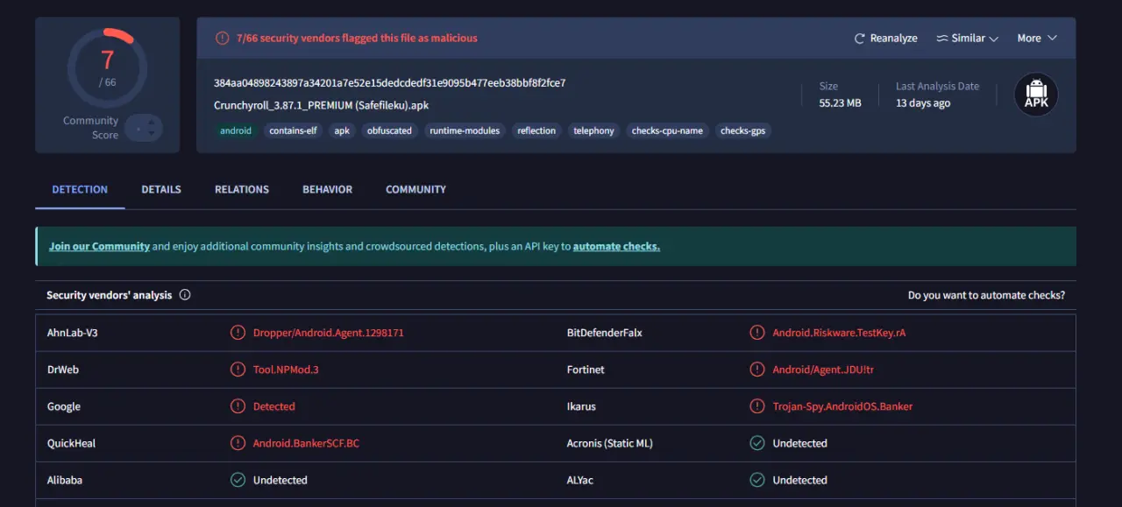This screenshot has width=1122, height=507.
Task: Click the Fortinet vendor name
Action: click(586, 370)
